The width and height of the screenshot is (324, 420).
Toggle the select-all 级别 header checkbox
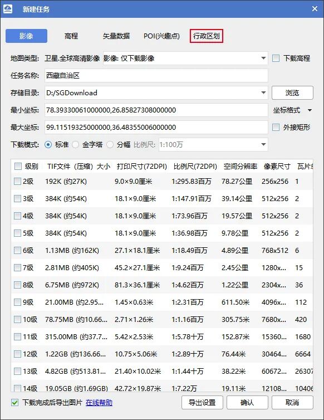click(18, 167)
